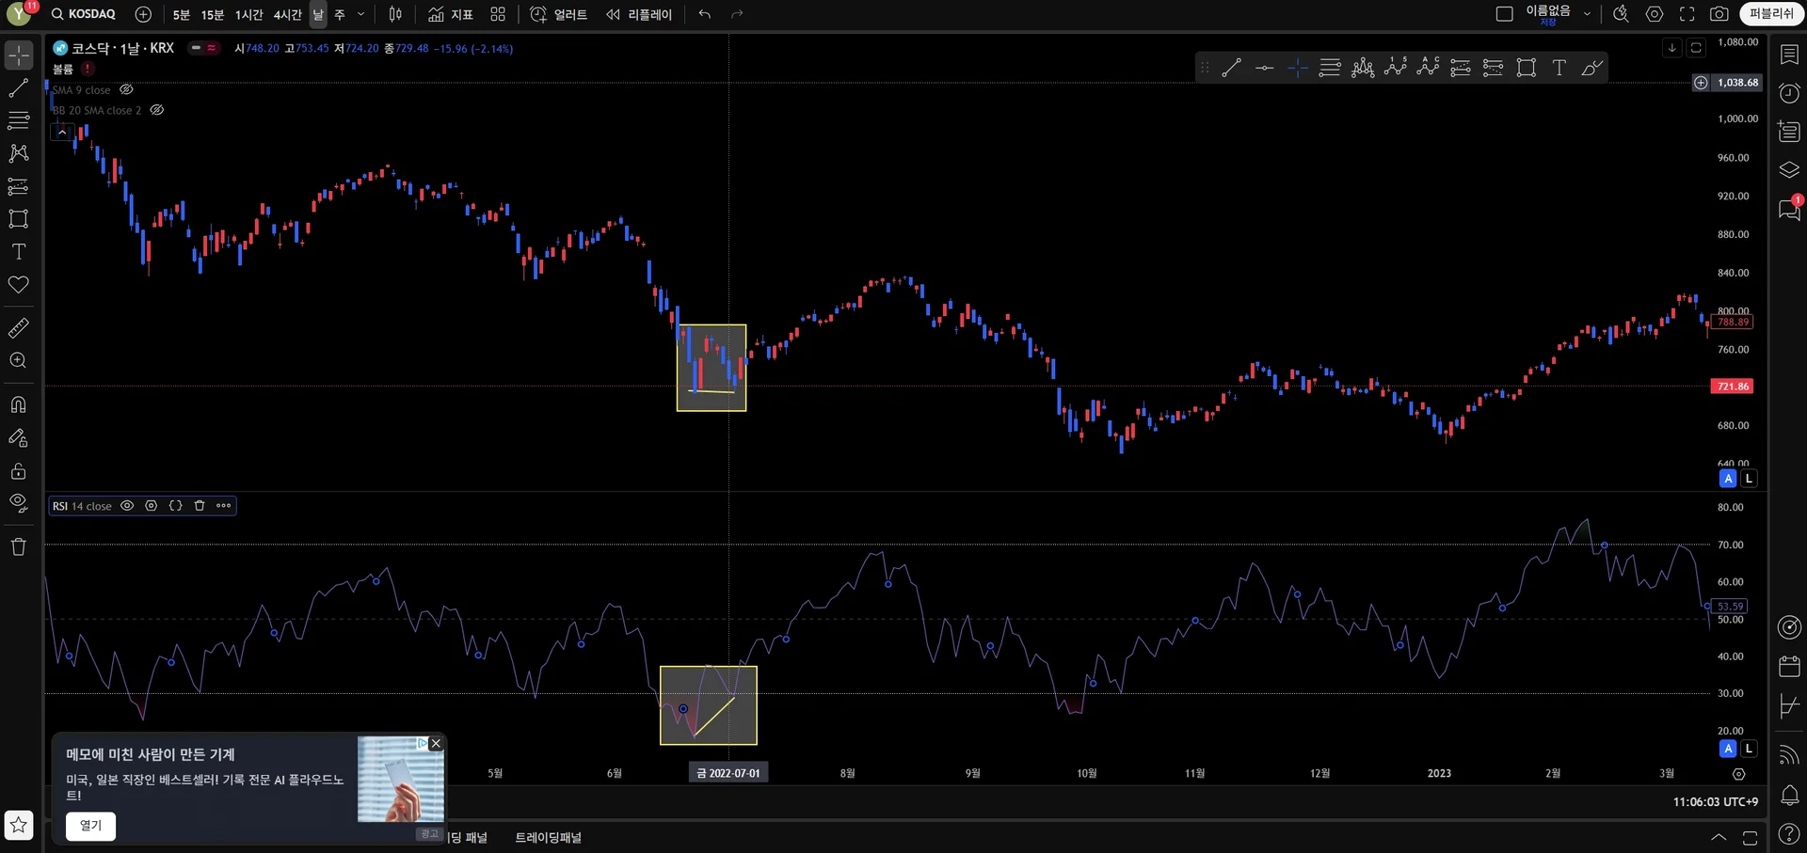
Task: Toggle log scale L on RSI pane
Action: [1749, 749]
